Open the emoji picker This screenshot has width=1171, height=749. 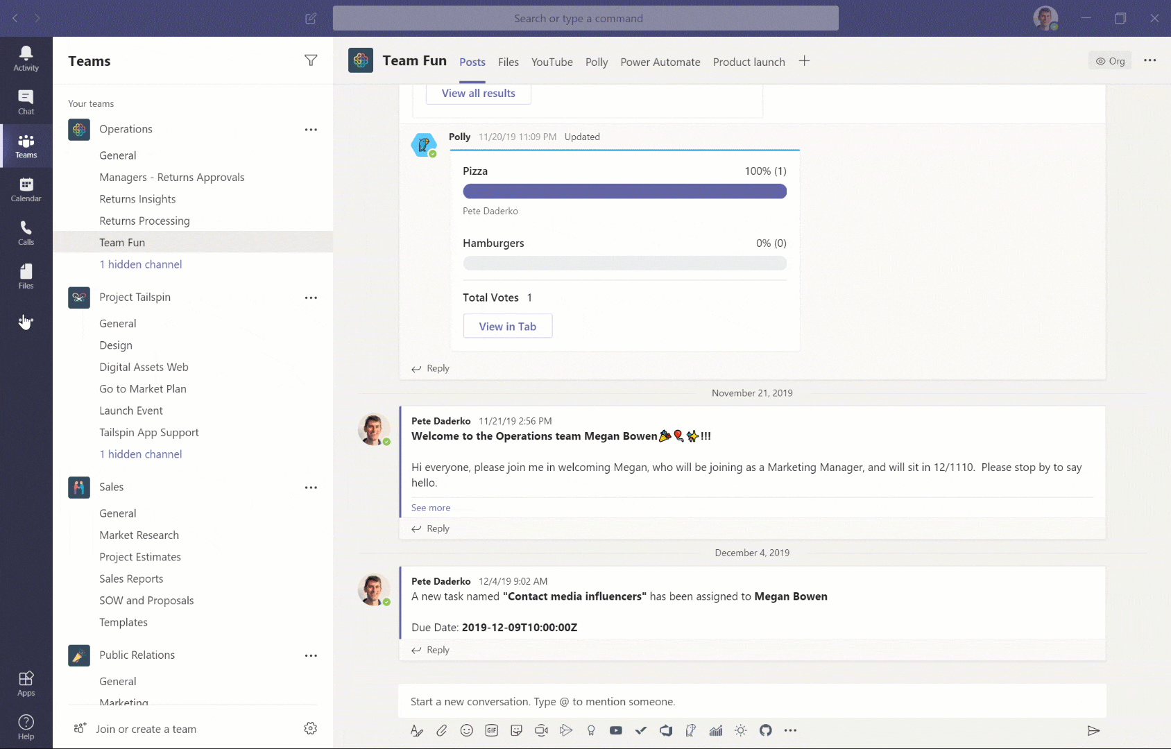[x=466, y=730]
